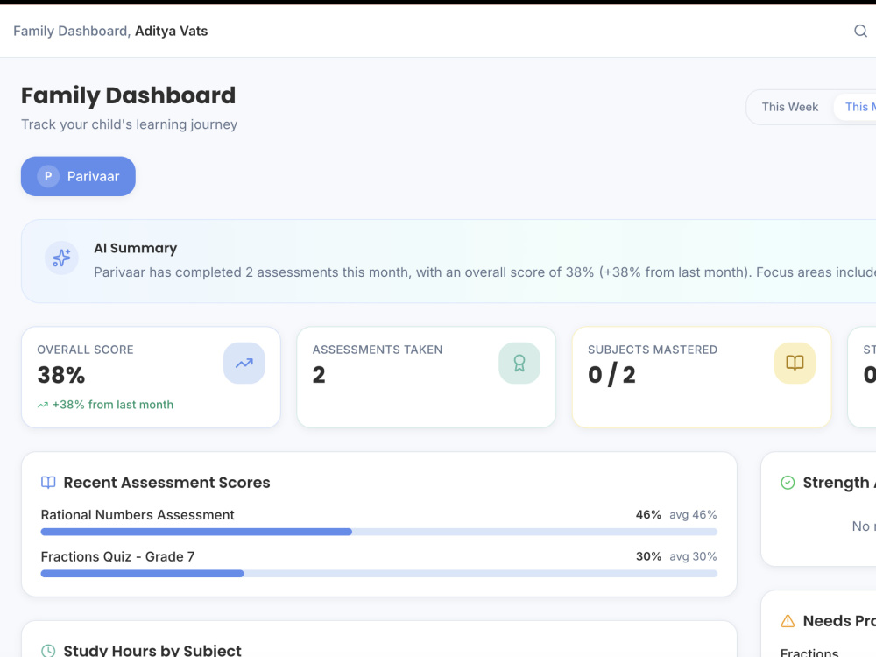Click the Overall Score trend arrow icon

tap(244, 364)
